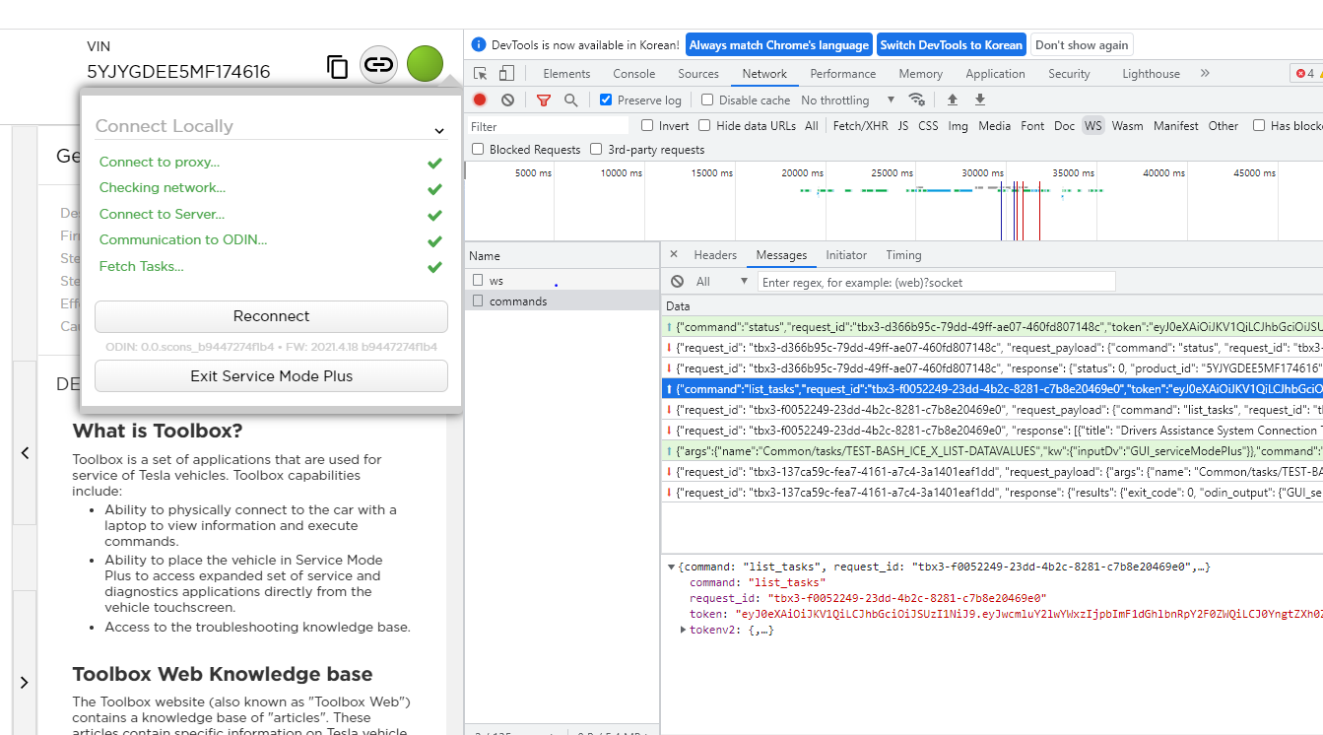Show more DevTools tabs with the double chevron
Image resolution: width=1323 pixels, height=735 pixels.
point(1205,73)
